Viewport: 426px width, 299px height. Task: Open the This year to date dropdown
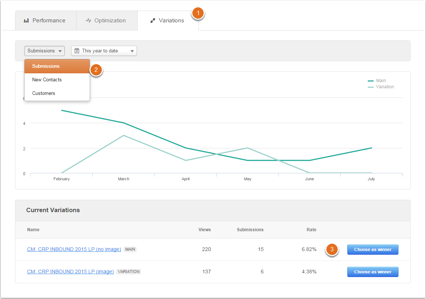pyautogui.click(x=104, y=51)
